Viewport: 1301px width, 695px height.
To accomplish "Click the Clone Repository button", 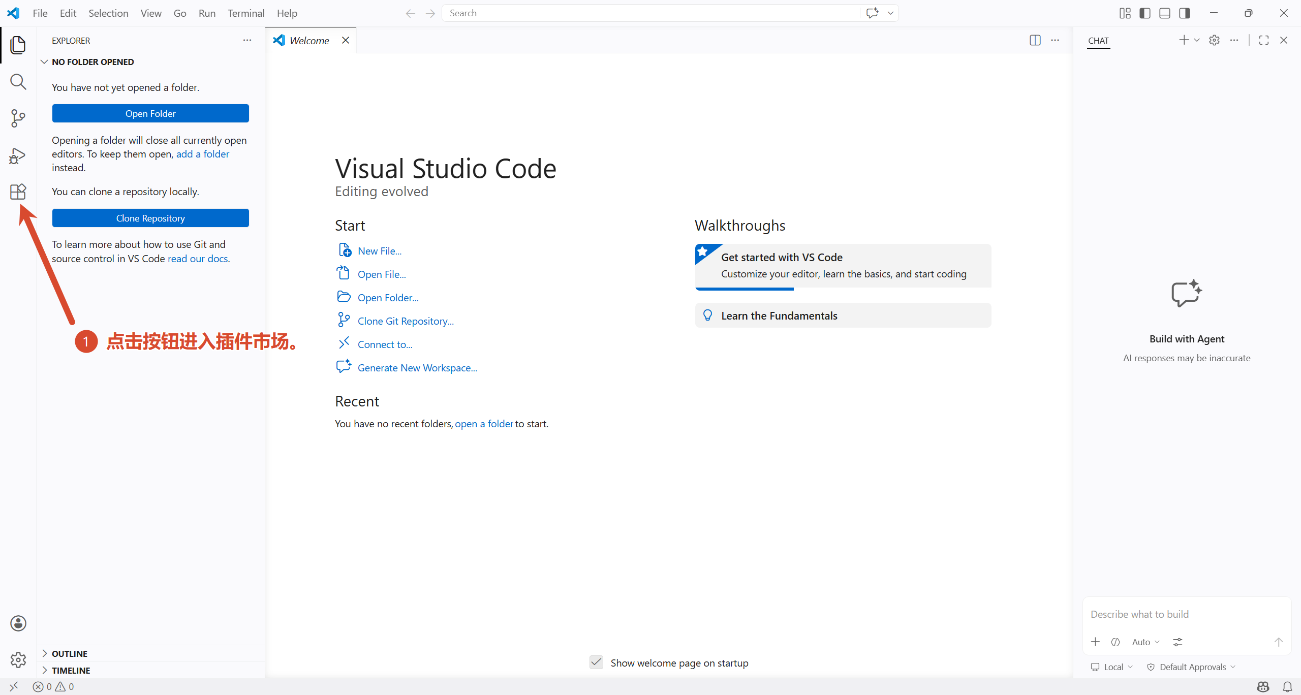I will tap(150, 218).
